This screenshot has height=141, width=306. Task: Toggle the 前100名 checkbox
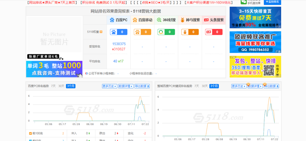31,134
